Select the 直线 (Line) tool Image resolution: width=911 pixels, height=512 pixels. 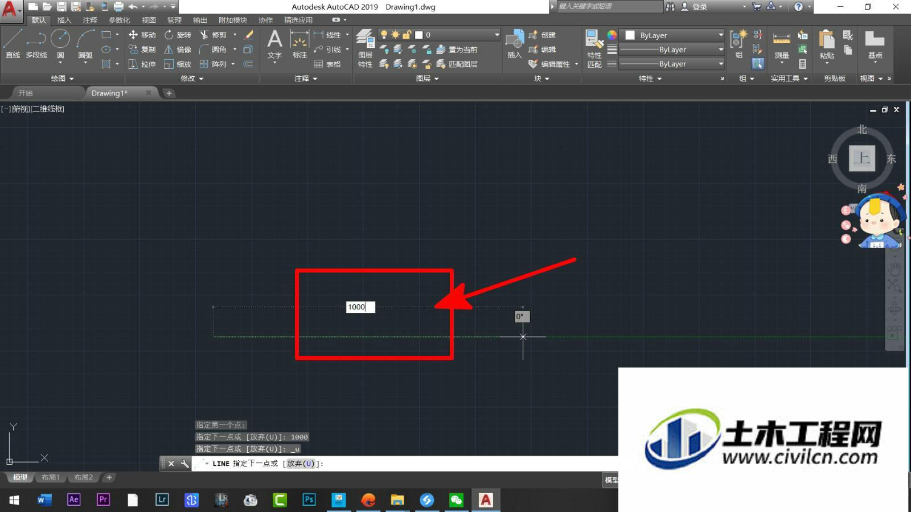(x=13, y=44)
